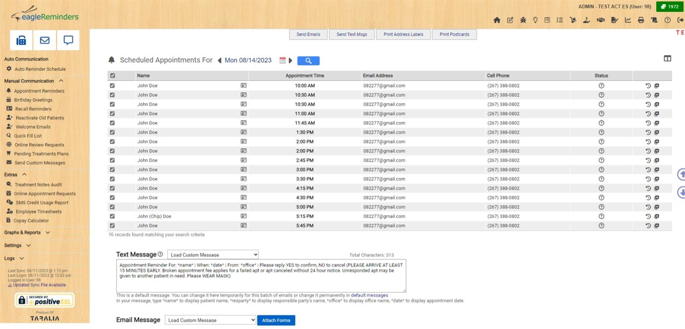Uncheck the 11:45 AM appointment checkbox
This screenshot has width=685, height=329.
113,123
